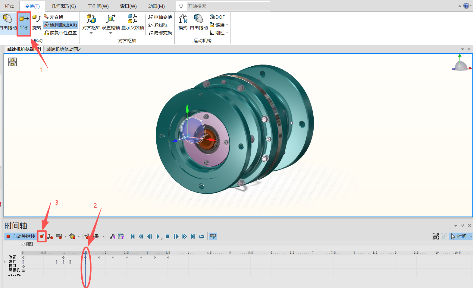Toggle loop playback
The height and width of the screenshot is (288, 473).
(x=202, y=236)
